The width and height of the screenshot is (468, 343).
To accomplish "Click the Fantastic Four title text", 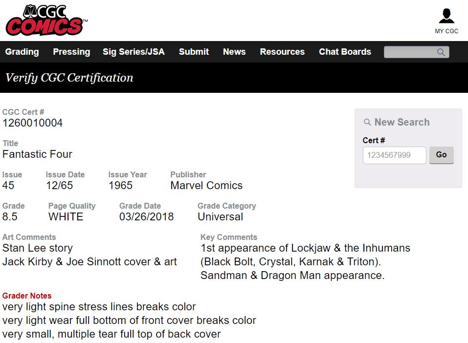I will tap(37, 154).
